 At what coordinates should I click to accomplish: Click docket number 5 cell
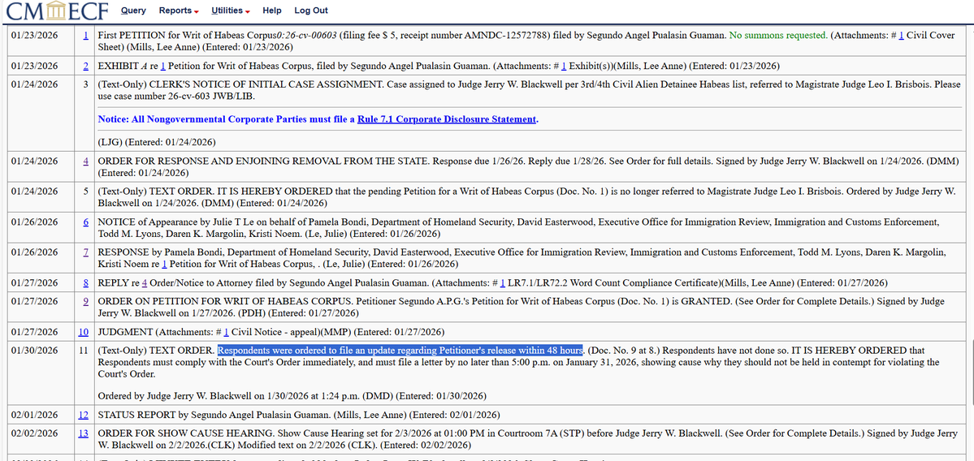pos(83,197)
